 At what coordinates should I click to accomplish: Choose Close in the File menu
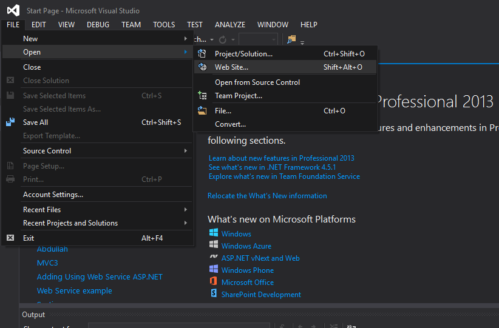coord(97,67)
